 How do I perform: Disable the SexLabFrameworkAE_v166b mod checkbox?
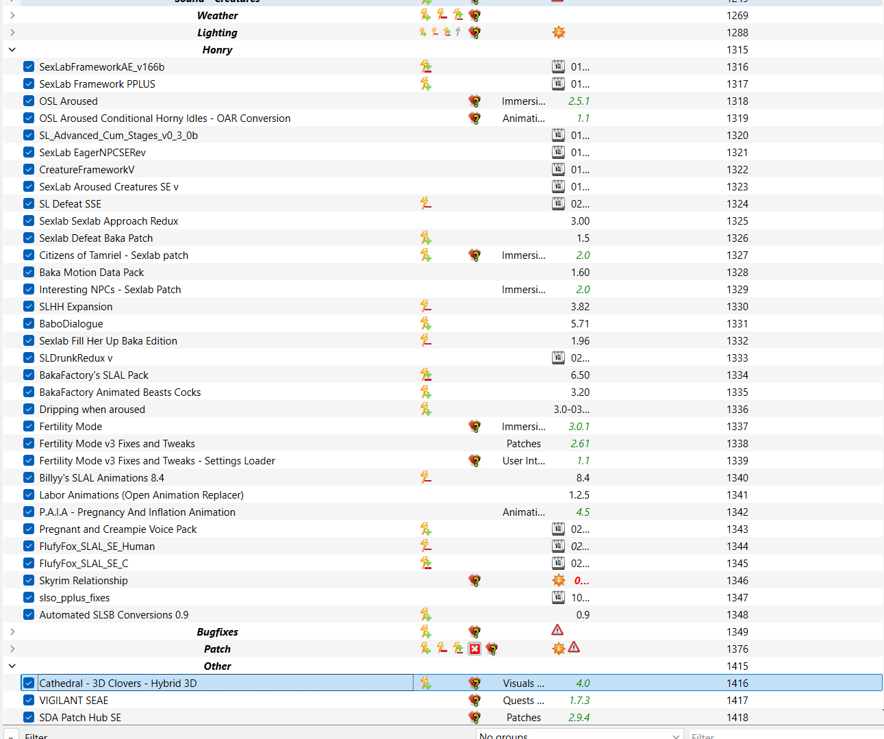29,66
